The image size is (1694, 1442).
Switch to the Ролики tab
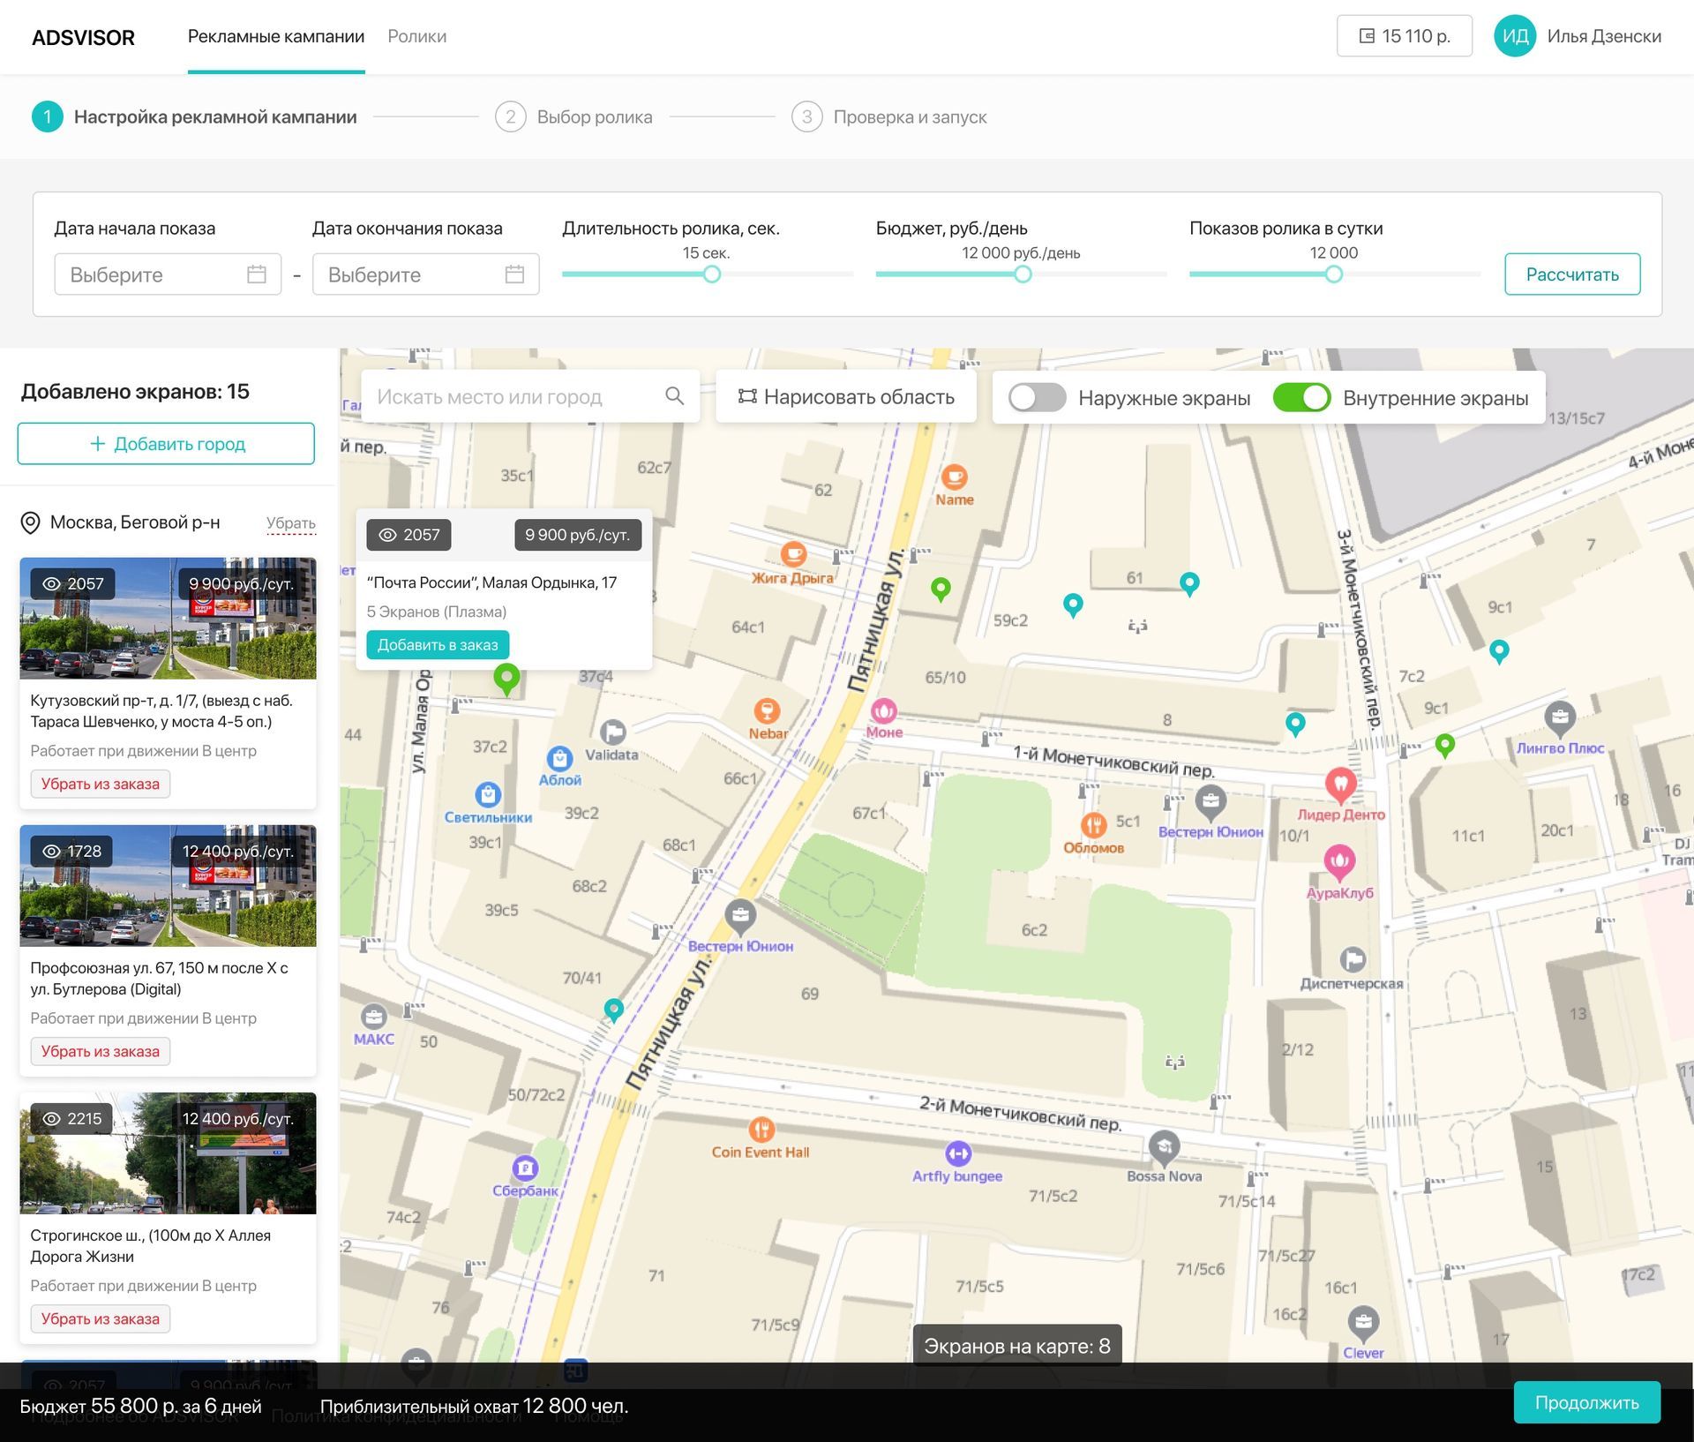[x=416, y=36]
